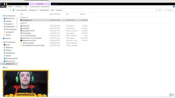
Task: Open the Вид ribbon tab
Action: point(26,7)
